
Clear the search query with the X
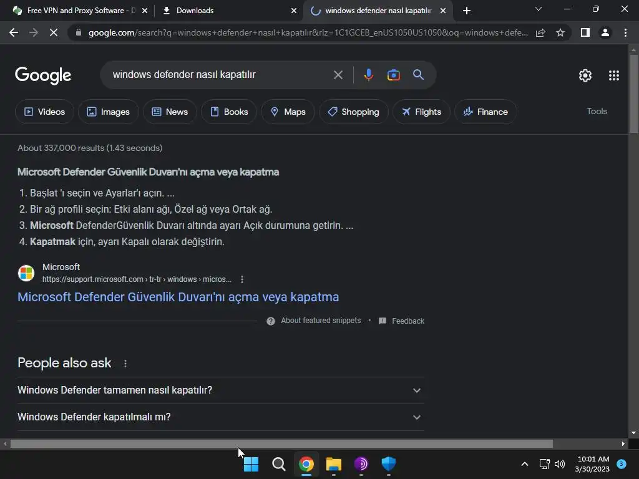[x=338, y=75]
